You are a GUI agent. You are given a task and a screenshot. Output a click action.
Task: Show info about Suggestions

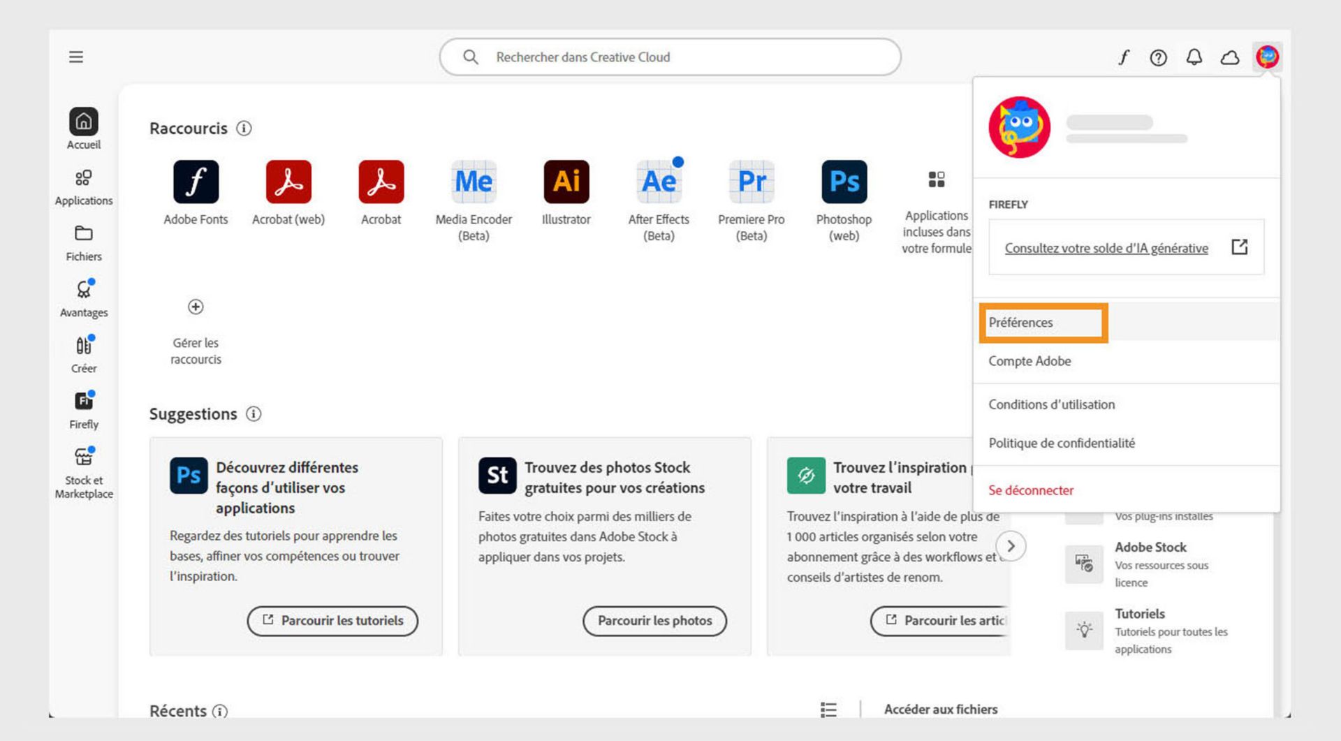tap(254, 414)
